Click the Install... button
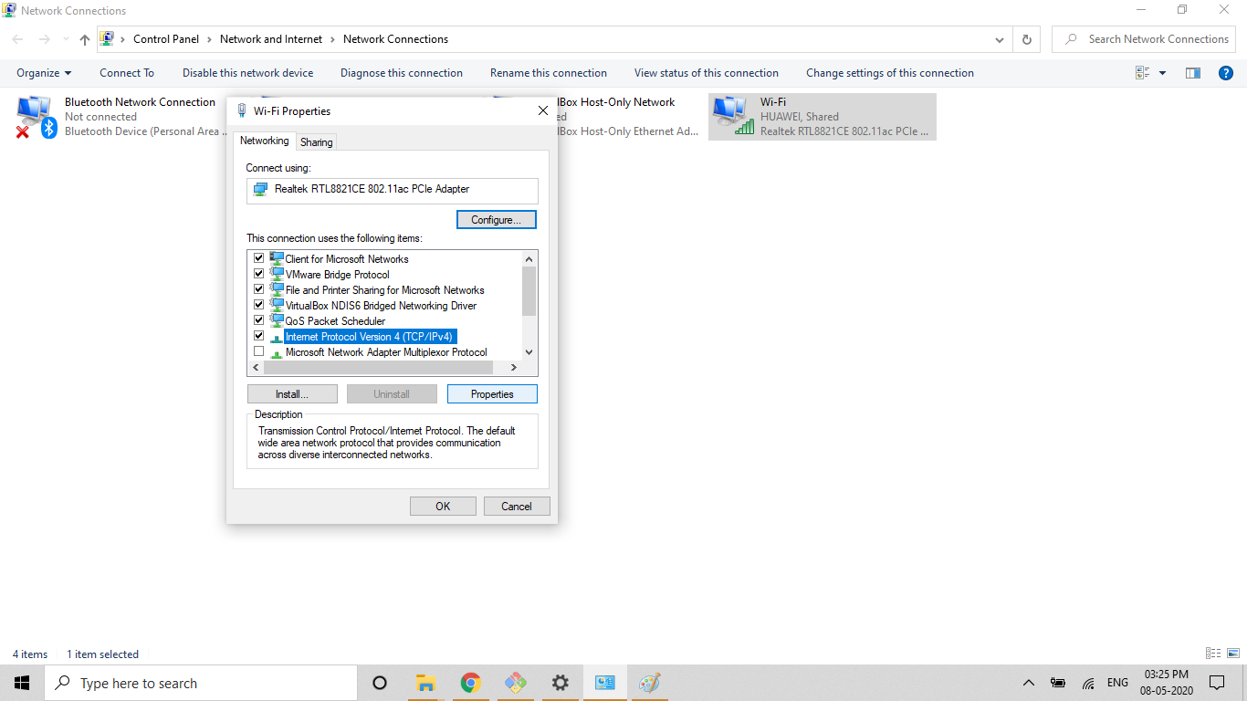 tap(292, 394)
